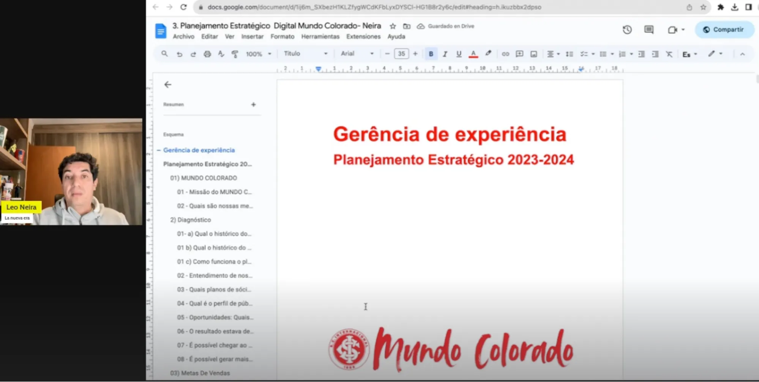Open the Título paragraph styles dropdown

pos(305,53)
